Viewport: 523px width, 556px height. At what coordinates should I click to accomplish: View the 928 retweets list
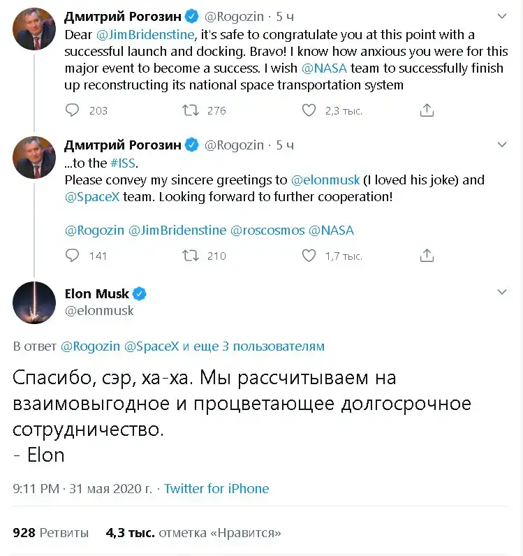[x=50, y=533]
